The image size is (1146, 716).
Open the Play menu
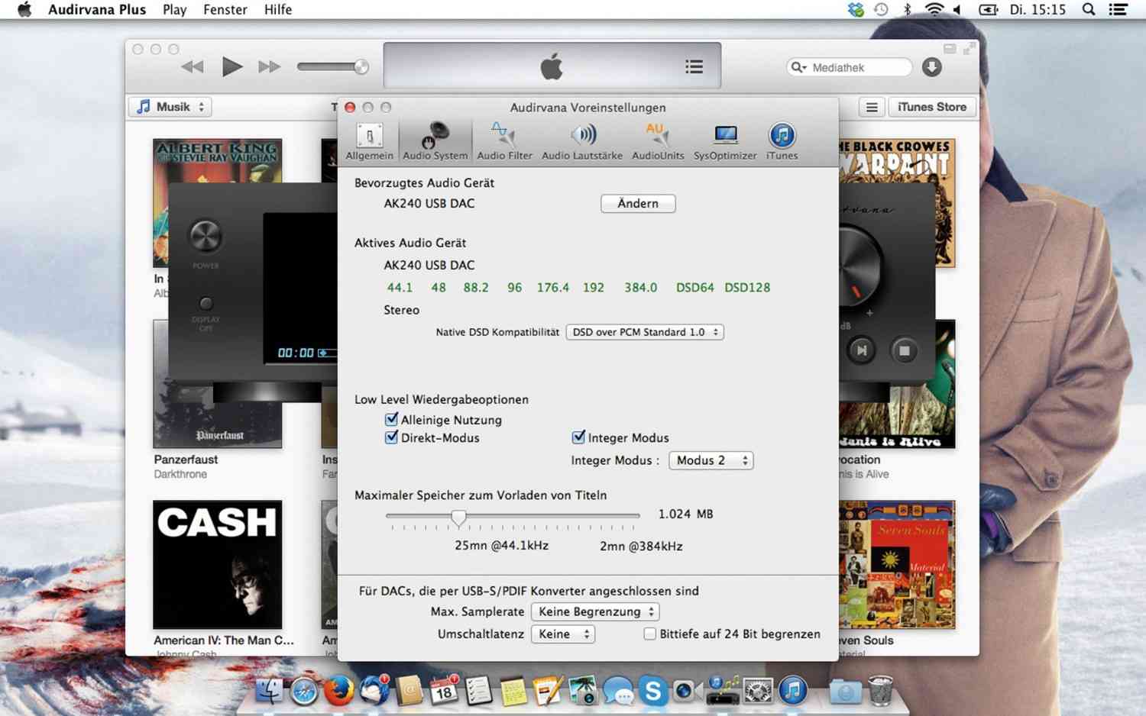pyautogui.click(x=174, y=10)
